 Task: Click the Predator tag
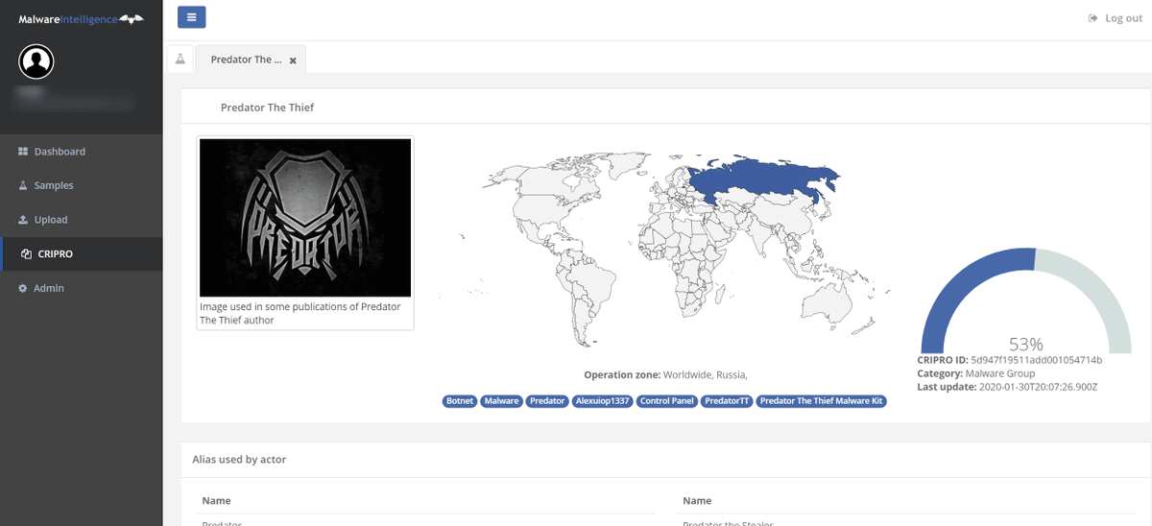pyautogui.click(x=547, y=401)
